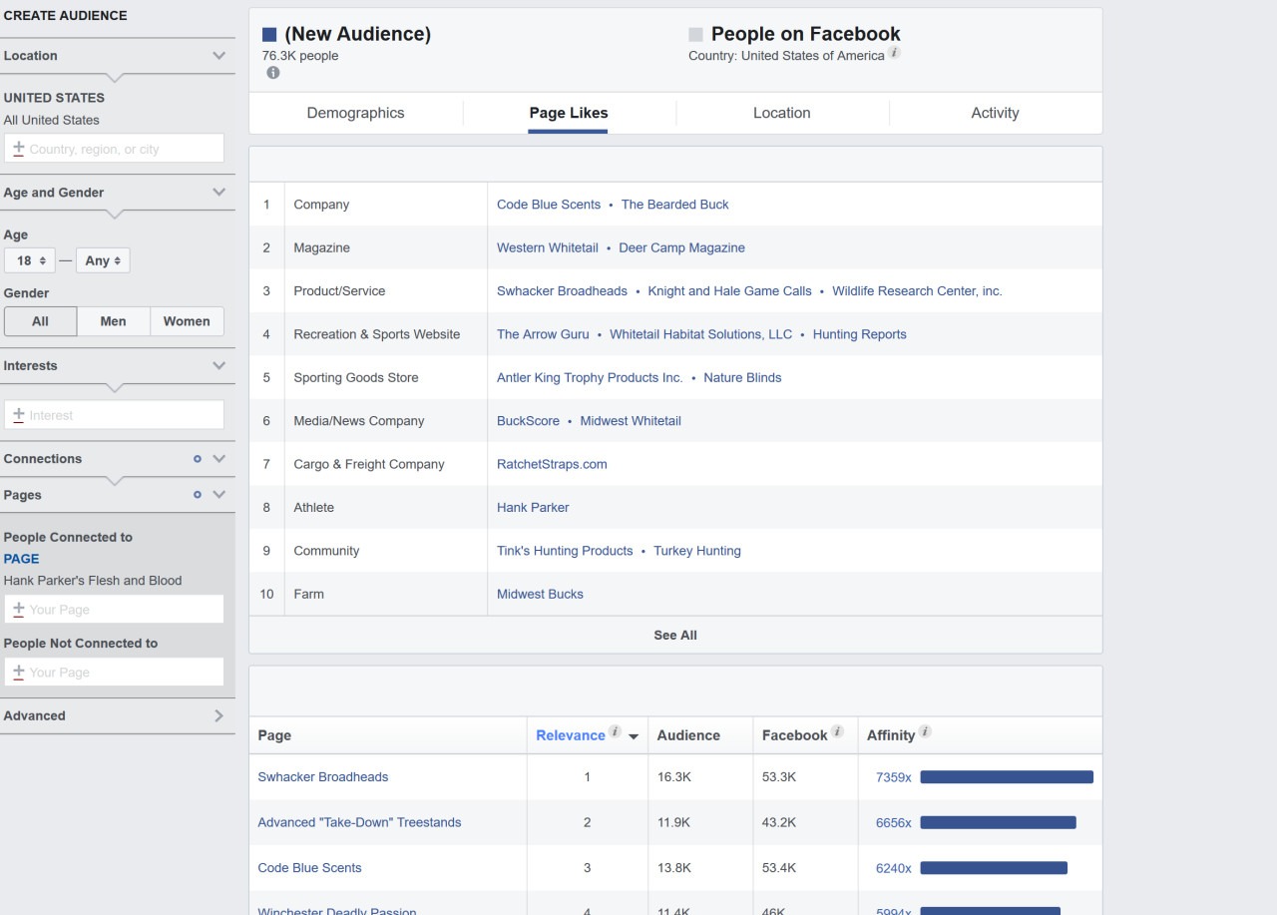
Task: Click the 6240x affinity value
Action: (894, 868)
